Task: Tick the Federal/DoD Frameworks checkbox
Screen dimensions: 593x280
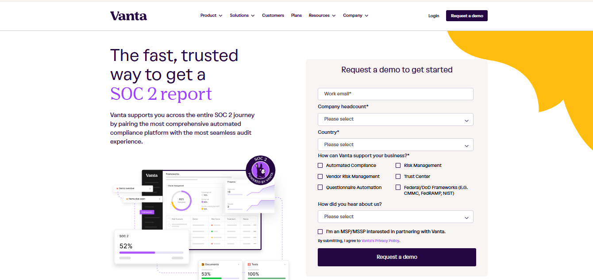Action: click(x=398, y=188)
